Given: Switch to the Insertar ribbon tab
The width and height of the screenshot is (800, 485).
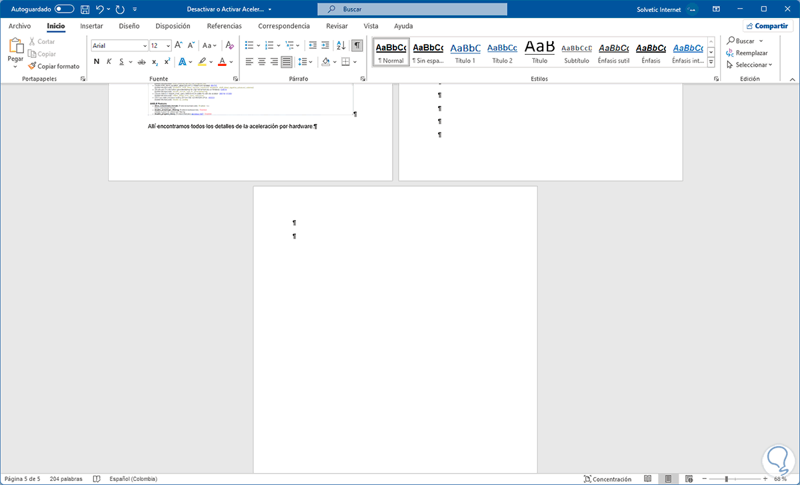Looking at the screenshot, I should [x=91, y=26].
